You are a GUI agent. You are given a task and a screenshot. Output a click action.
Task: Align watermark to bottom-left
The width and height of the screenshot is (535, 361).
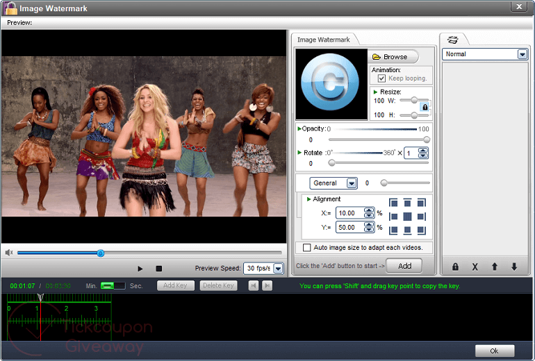pyautogui.click(x=393, y=230)
